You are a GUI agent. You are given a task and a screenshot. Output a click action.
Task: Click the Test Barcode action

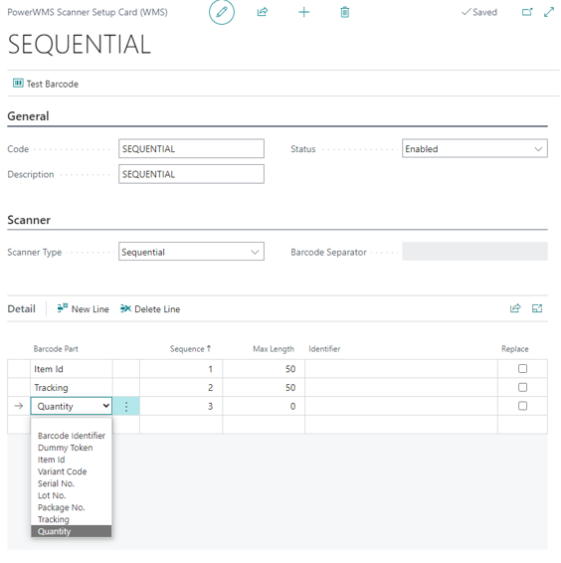[x=46, y=84]
